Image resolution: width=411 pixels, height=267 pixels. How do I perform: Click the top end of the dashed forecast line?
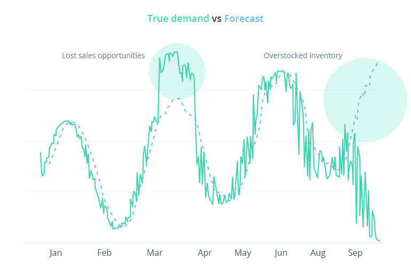[x=377, y=62]
